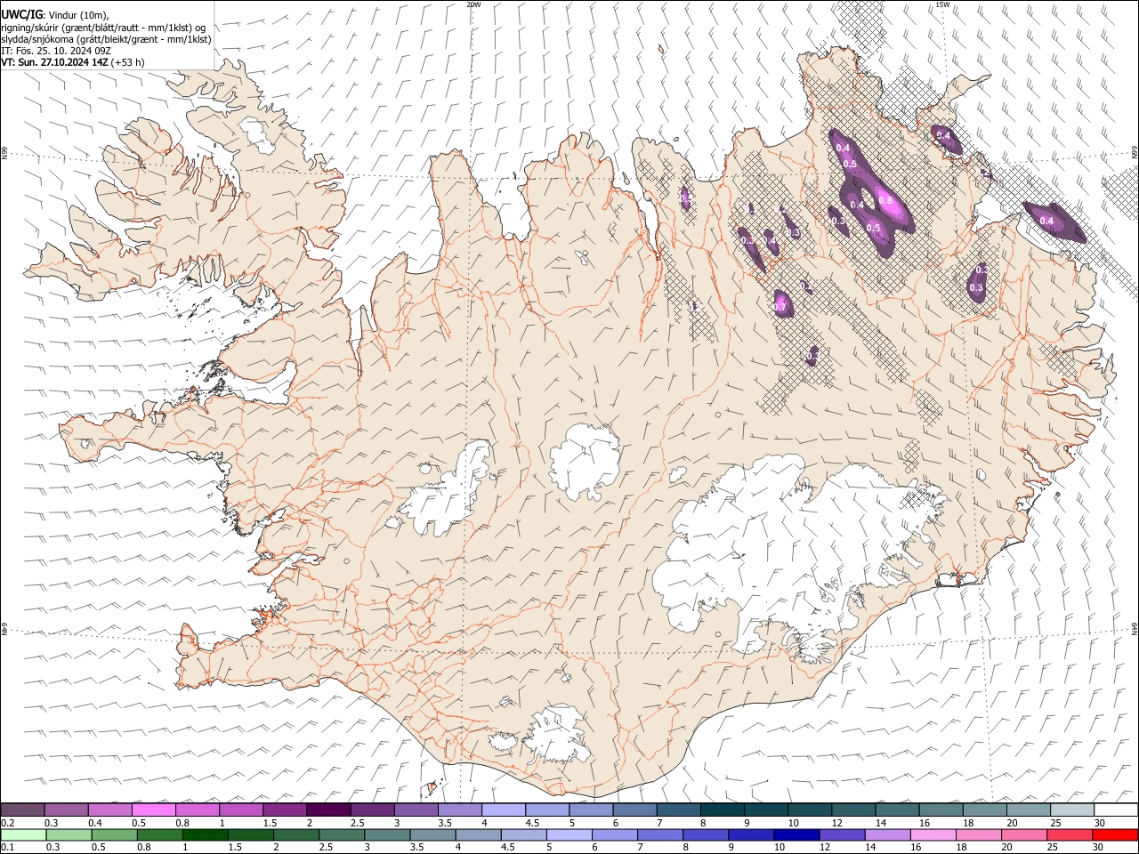1139x854 pixels.
Task: Click the '15W' longitude label
Action: 942,4
